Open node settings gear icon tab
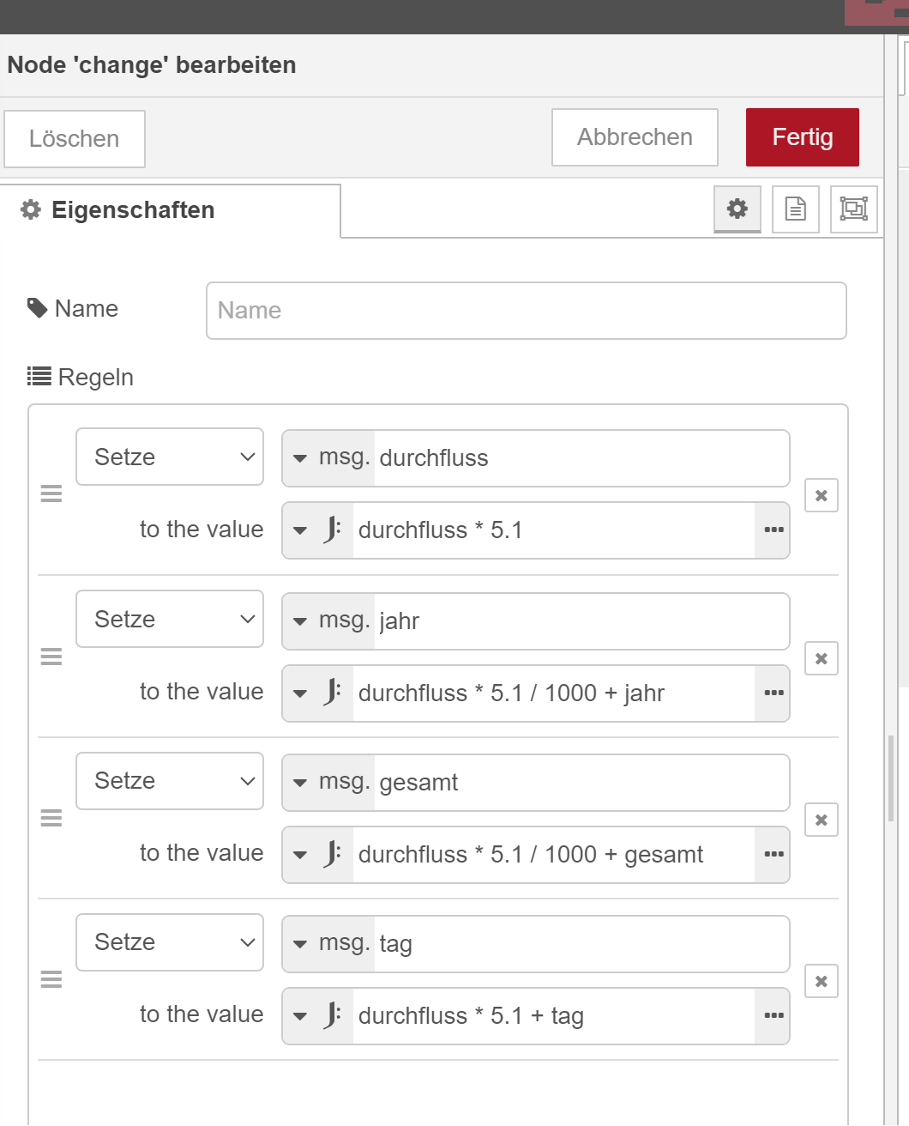 pyautogui.click(x=737, y=209)
